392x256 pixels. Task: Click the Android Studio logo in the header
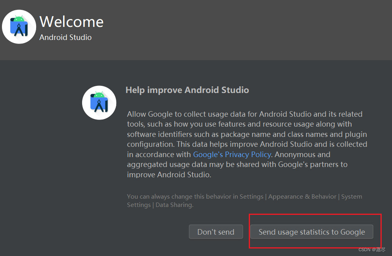click(19, 27)
